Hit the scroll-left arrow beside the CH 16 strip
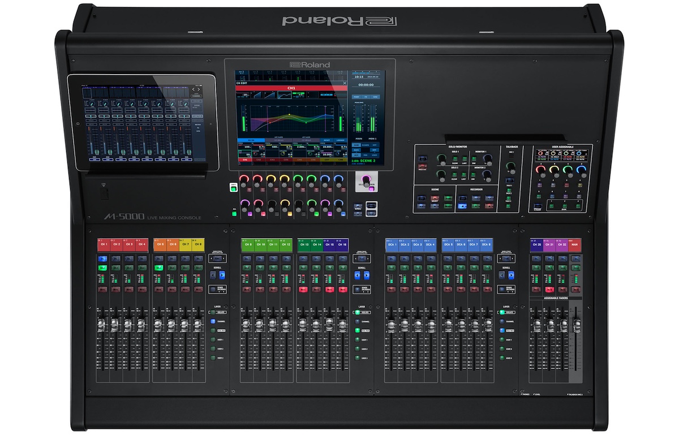 pyautogui.click(x=358, y=275)
